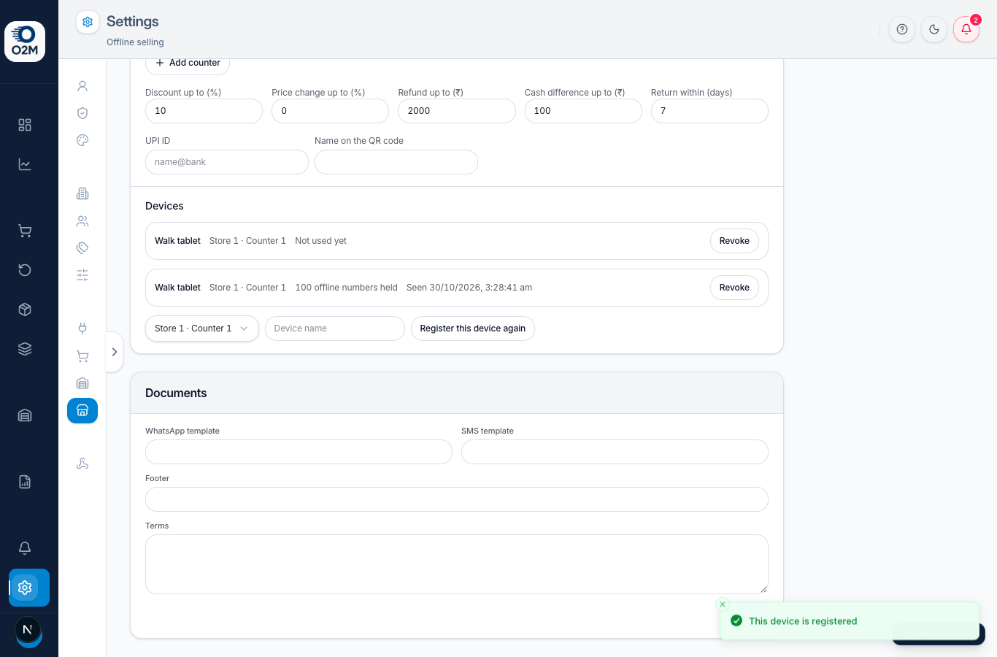Open the bell icon in dark sidebar
The height and width of the screenshot is (657, 997).
click(x=25, y=548)
